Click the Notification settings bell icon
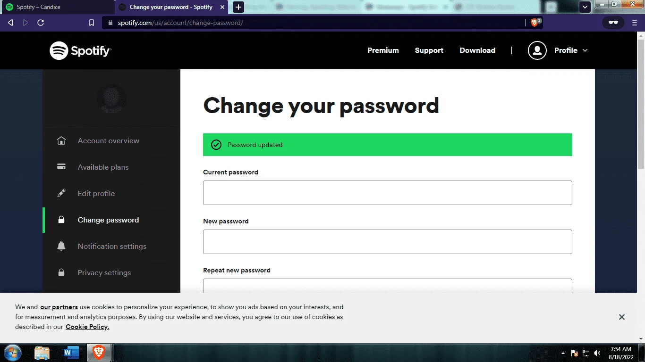 click(61, 246)
